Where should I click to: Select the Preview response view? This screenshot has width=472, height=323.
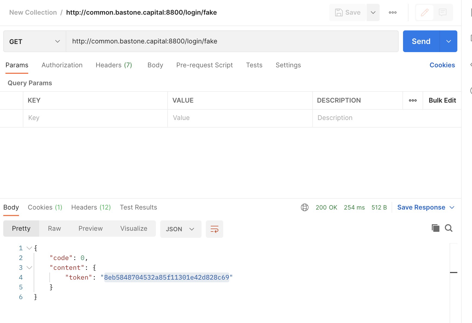[x=90, y=228]
